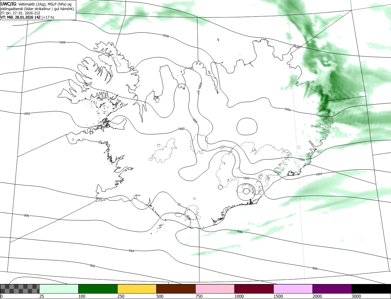Click the legend value 25

click(x=42, y=296)
